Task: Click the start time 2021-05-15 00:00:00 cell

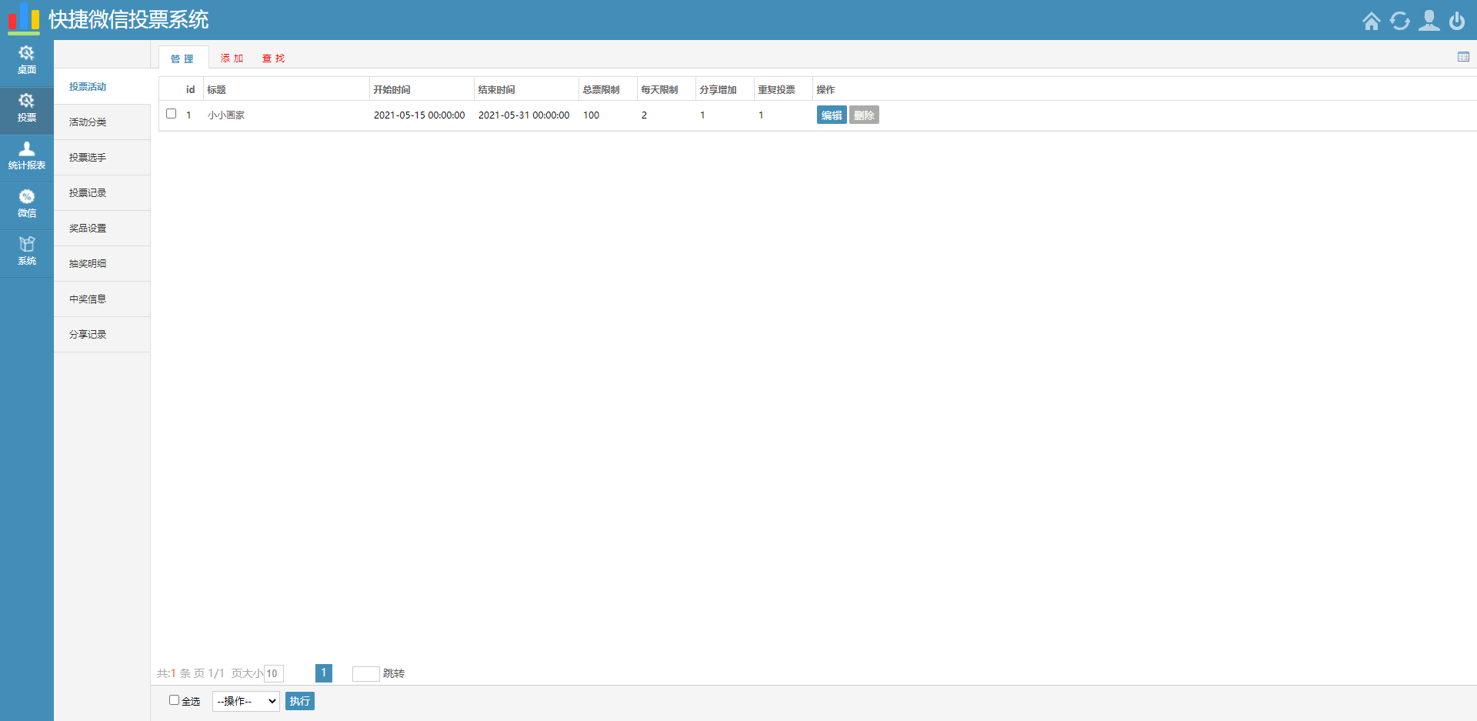Action: tap(419, 115)
